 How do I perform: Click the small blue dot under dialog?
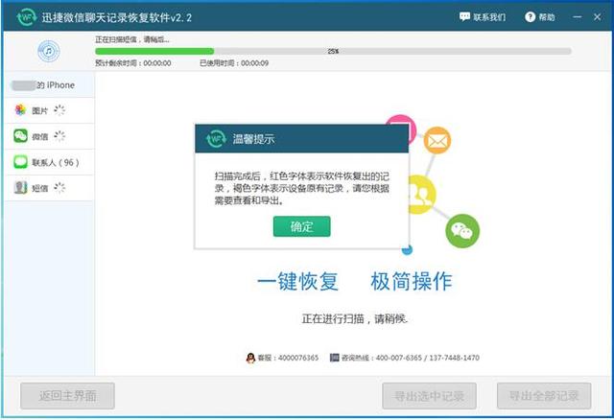[x=407, y=249]
